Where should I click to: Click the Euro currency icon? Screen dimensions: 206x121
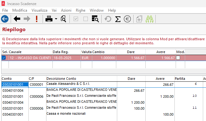127,19
